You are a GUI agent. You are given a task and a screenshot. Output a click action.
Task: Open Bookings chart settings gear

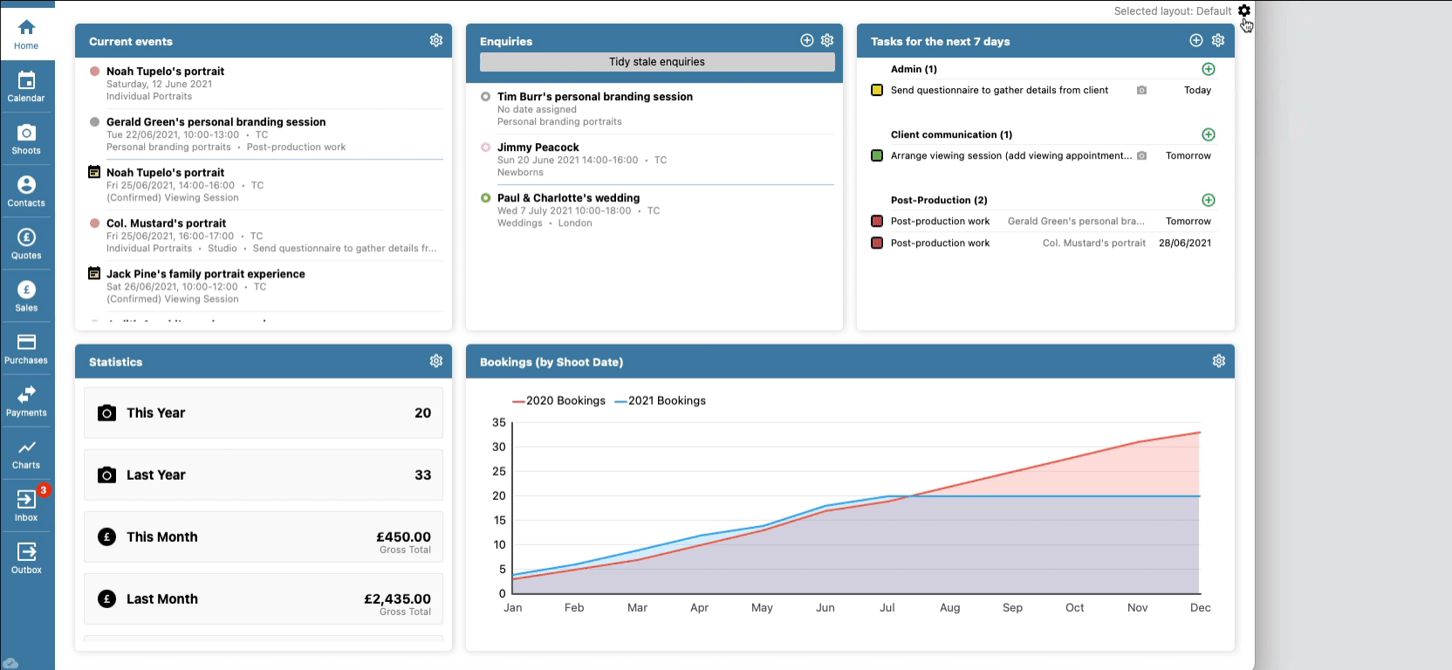point(1219,361)
